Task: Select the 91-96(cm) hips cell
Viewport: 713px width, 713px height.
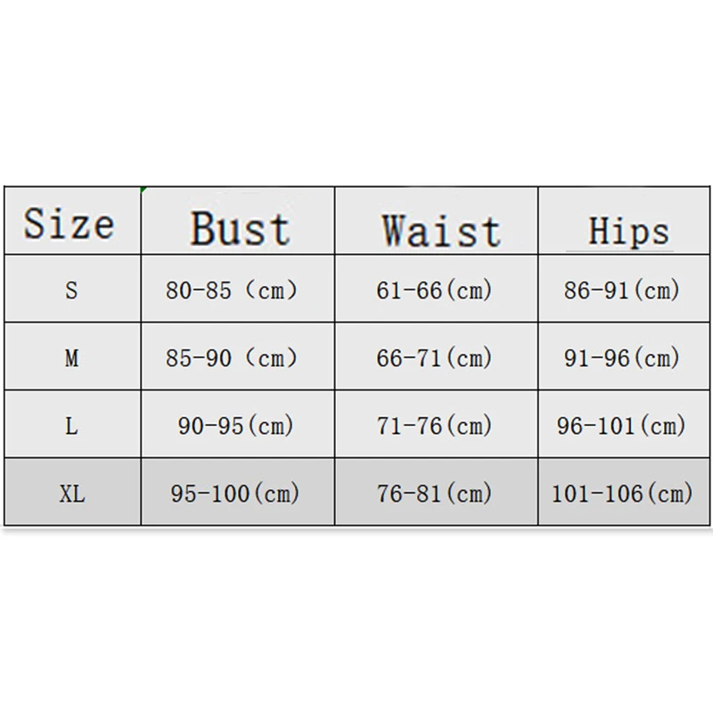Action: [x=621, y=358]
